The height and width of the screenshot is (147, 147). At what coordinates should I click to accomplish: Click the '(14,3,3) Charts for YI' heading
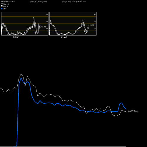click(39, 2)
